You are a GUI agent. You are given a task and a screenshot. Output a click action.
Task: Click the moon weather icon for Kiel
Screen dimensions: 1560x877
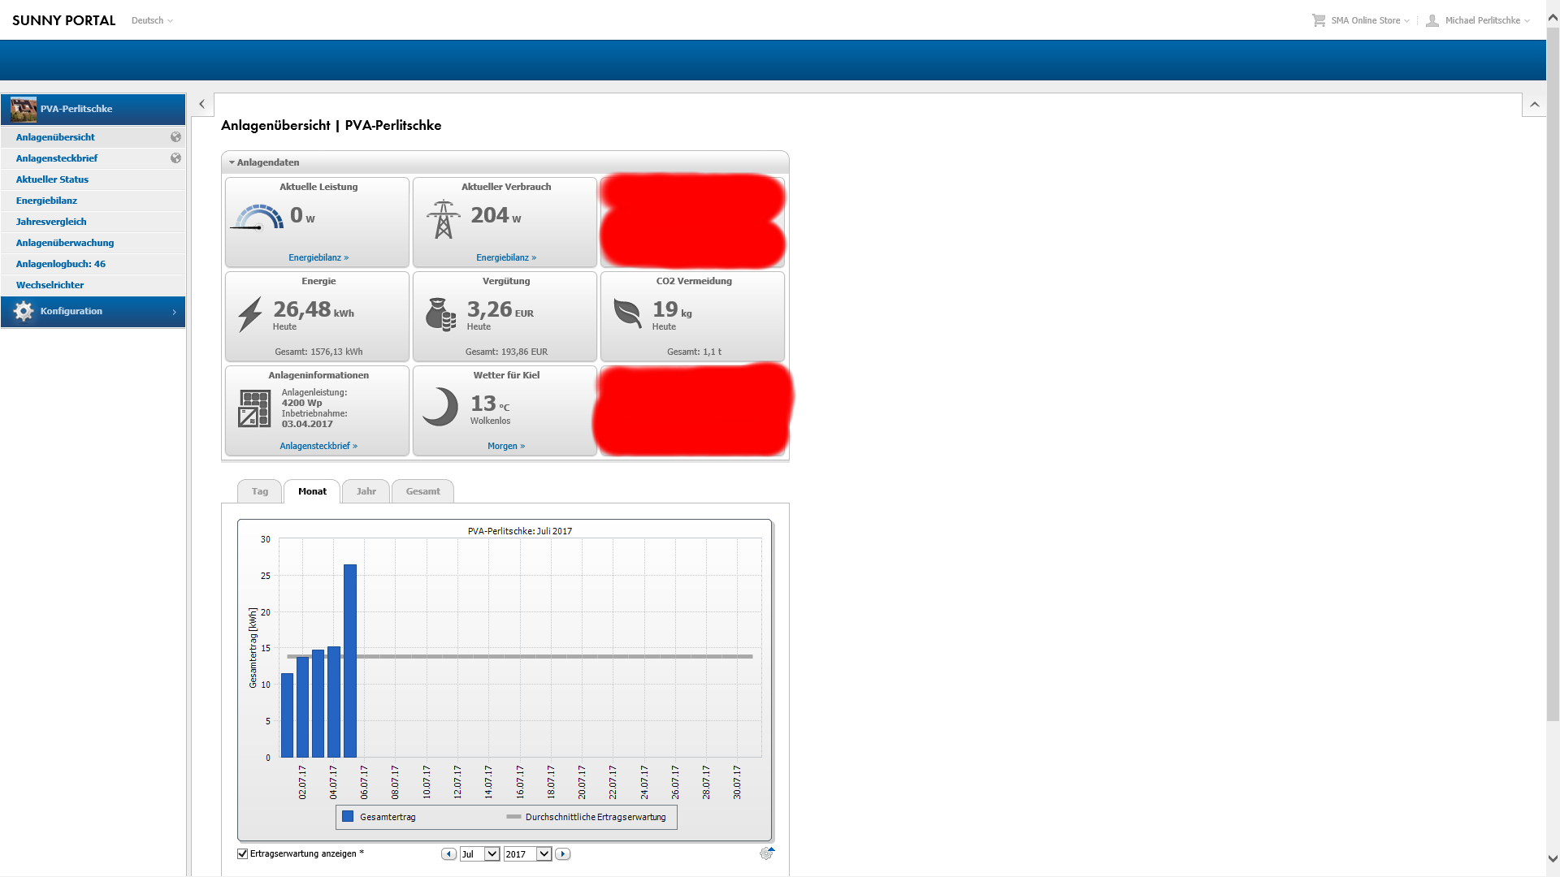pos(440,407)
